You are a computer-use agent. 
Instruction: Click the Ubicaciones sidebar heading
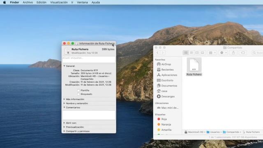(x=162, y=103)
